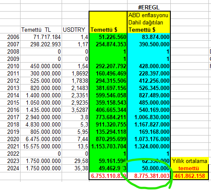Select cell with value 2.940.000.000
Image resolution: width=211 pixels, height=190 pixels.
[x=41, y=117]
